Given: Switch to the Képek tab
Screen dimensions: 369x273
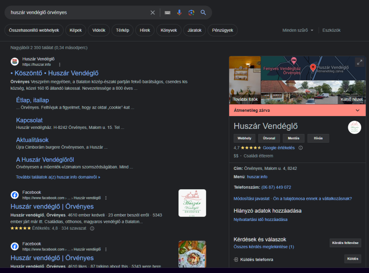Looking at the screenshot, I should coord(76,30).
